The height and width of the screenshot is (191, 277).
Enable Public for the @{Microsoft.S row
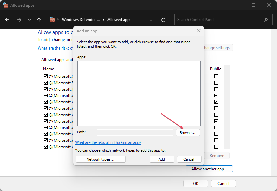click(x=216, y=83)
